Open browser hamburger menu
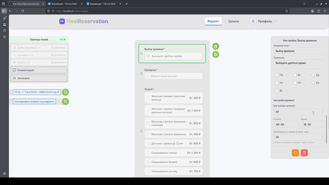This screenshot has width=329, height=185. point(325,11)
